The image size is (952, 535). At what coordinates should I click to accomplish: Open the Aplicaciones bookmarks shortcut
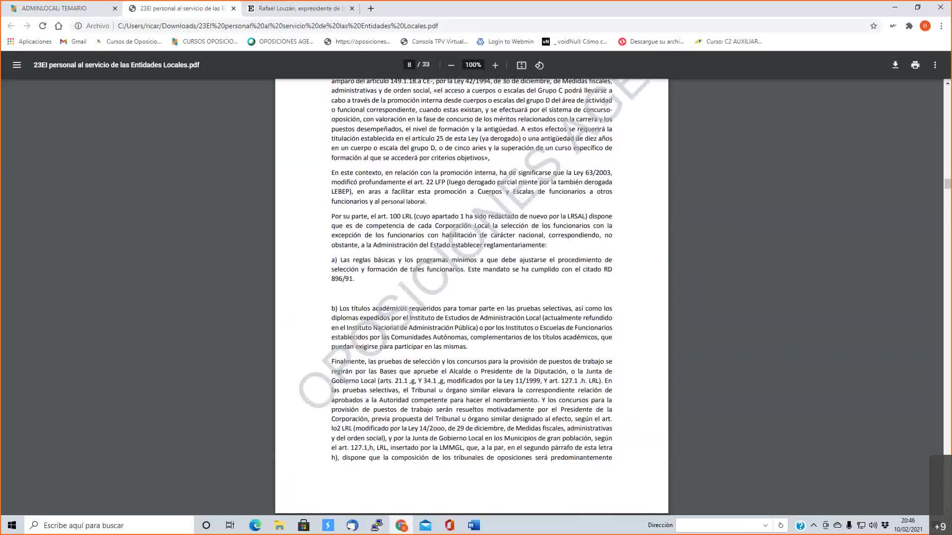tap(29, 42)
